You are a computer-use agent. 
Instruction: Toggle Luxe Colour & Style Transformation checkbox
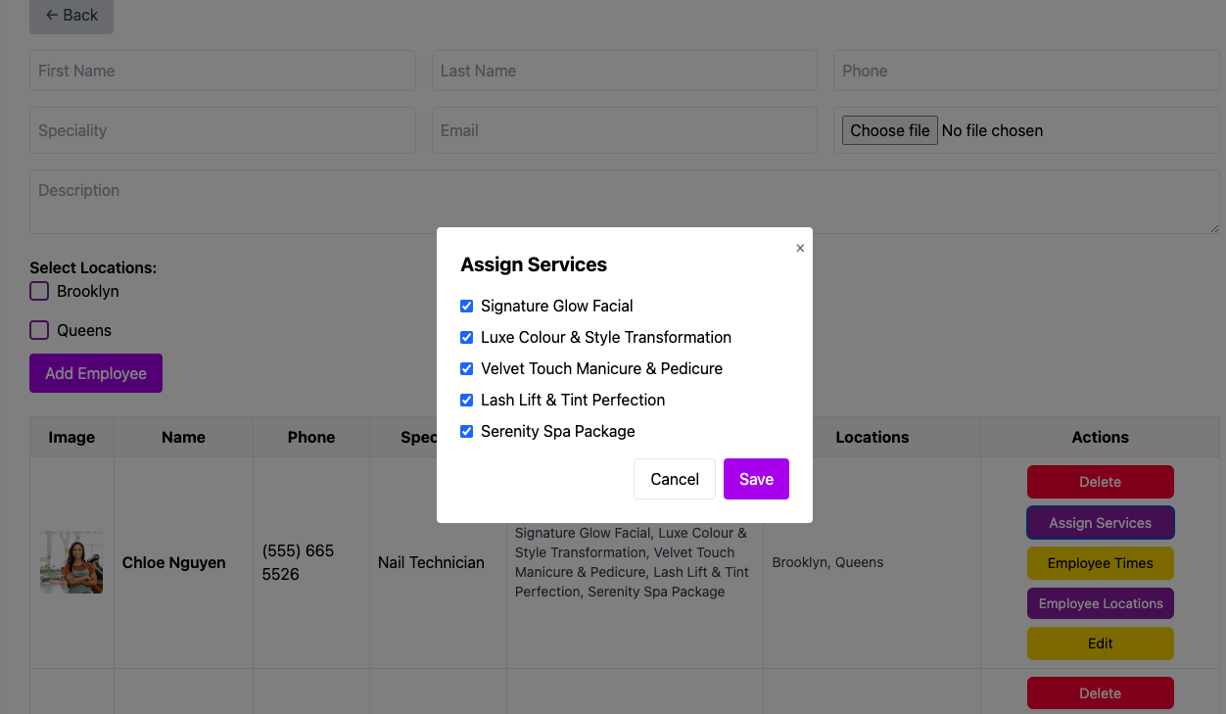(467, 338)
